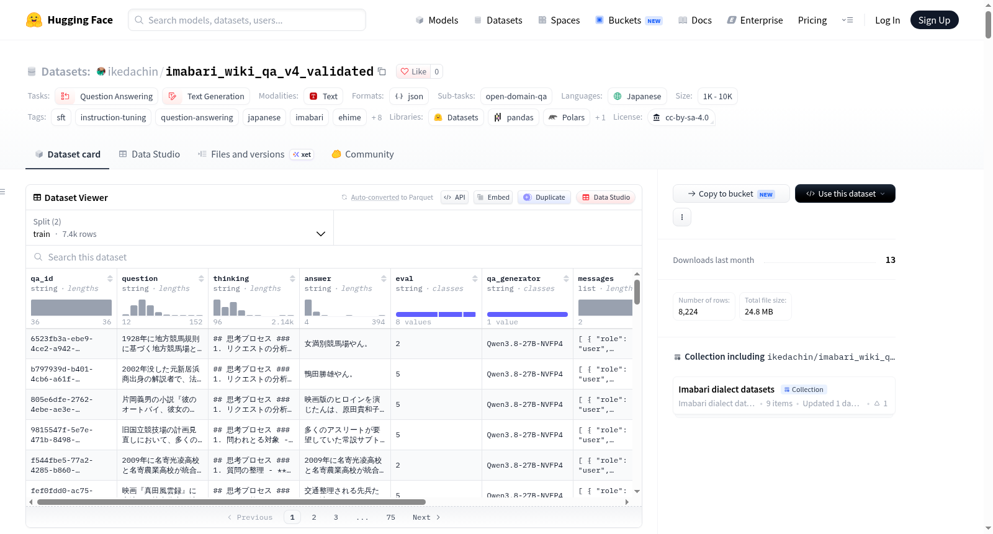Screen dimensions: 993x534
Task: Click Copy to bucket button
Action: pos(731,194)
